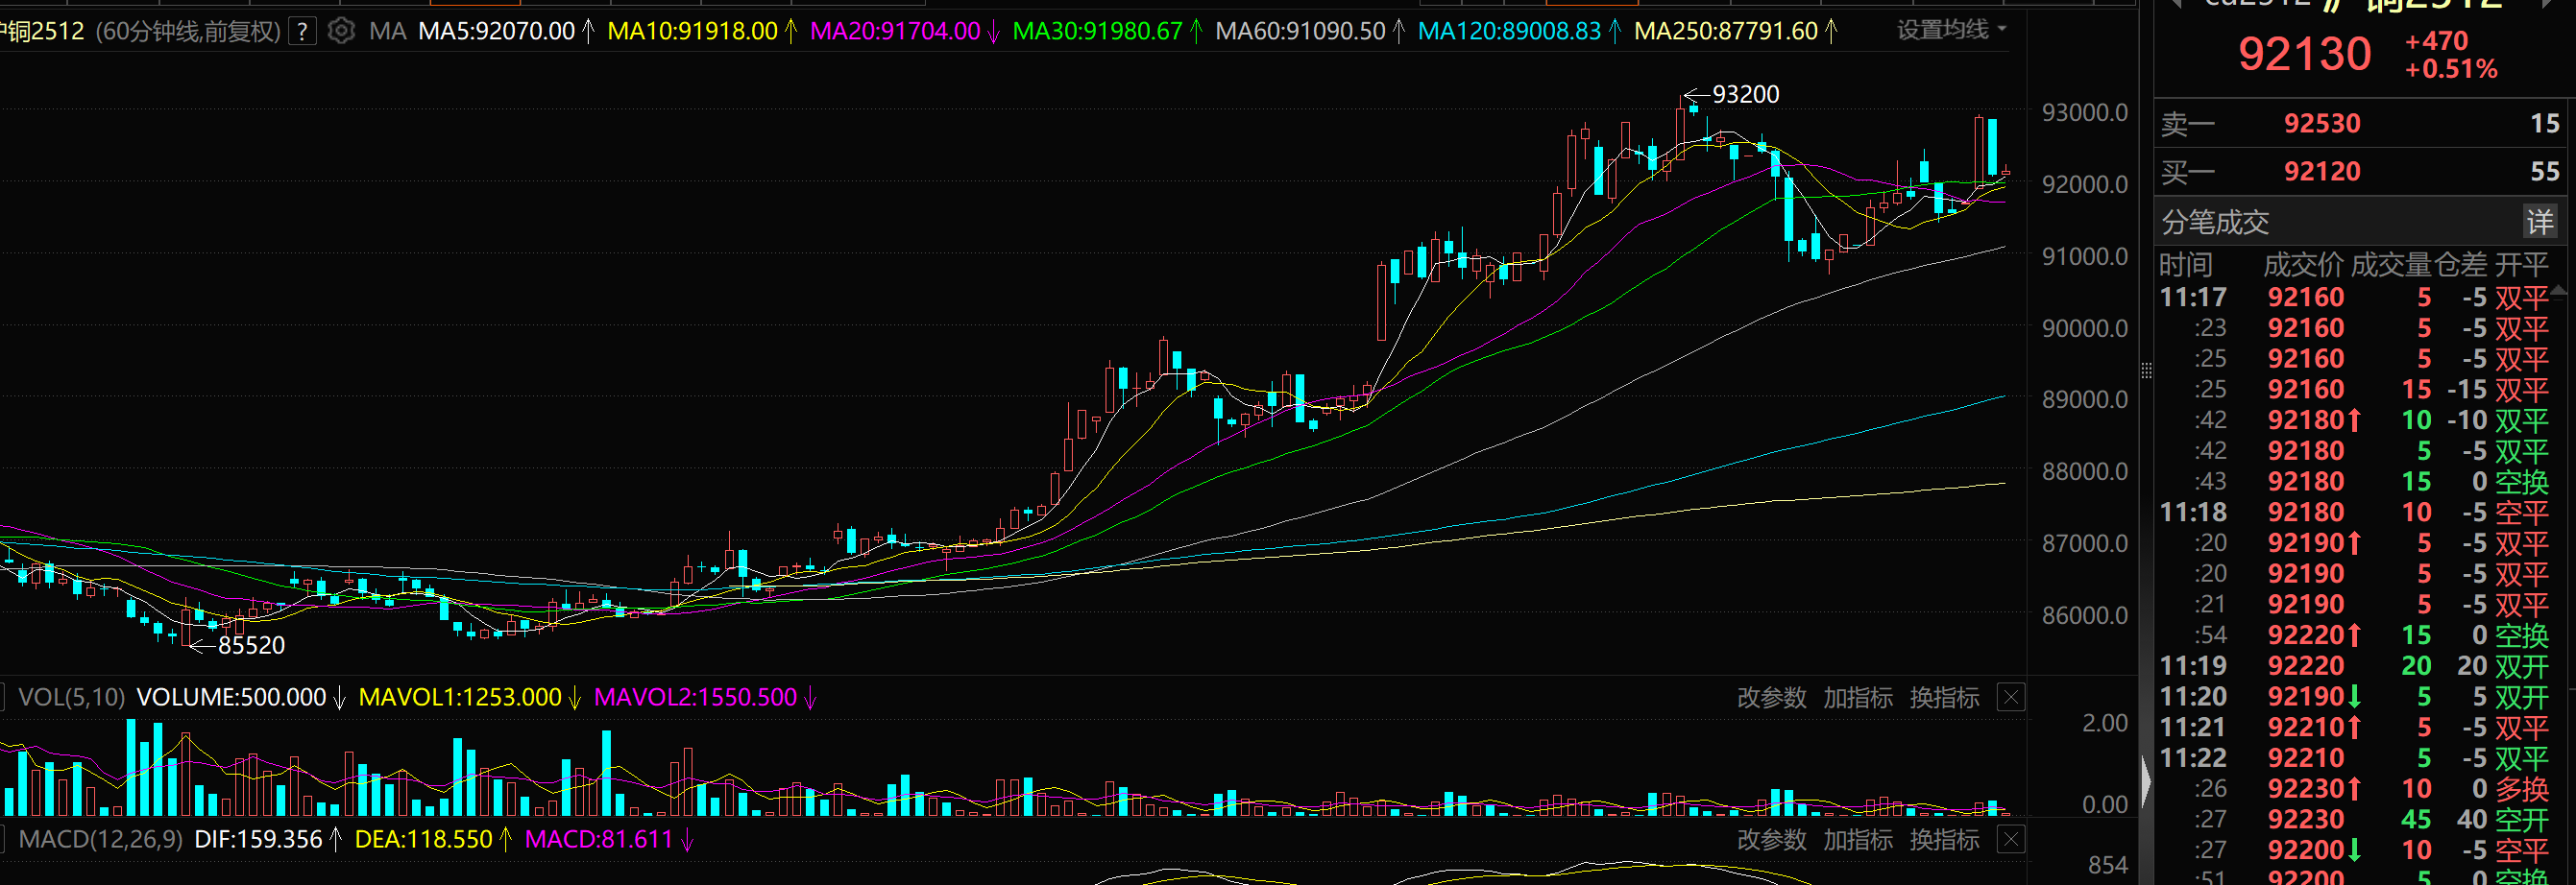Click the 93200 high price marker
Viewport: 2576px width, 885px height.
1745,94
